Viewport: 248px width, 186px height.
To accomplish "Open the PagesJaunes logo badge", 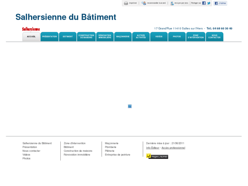I will [x=157, y=156].
